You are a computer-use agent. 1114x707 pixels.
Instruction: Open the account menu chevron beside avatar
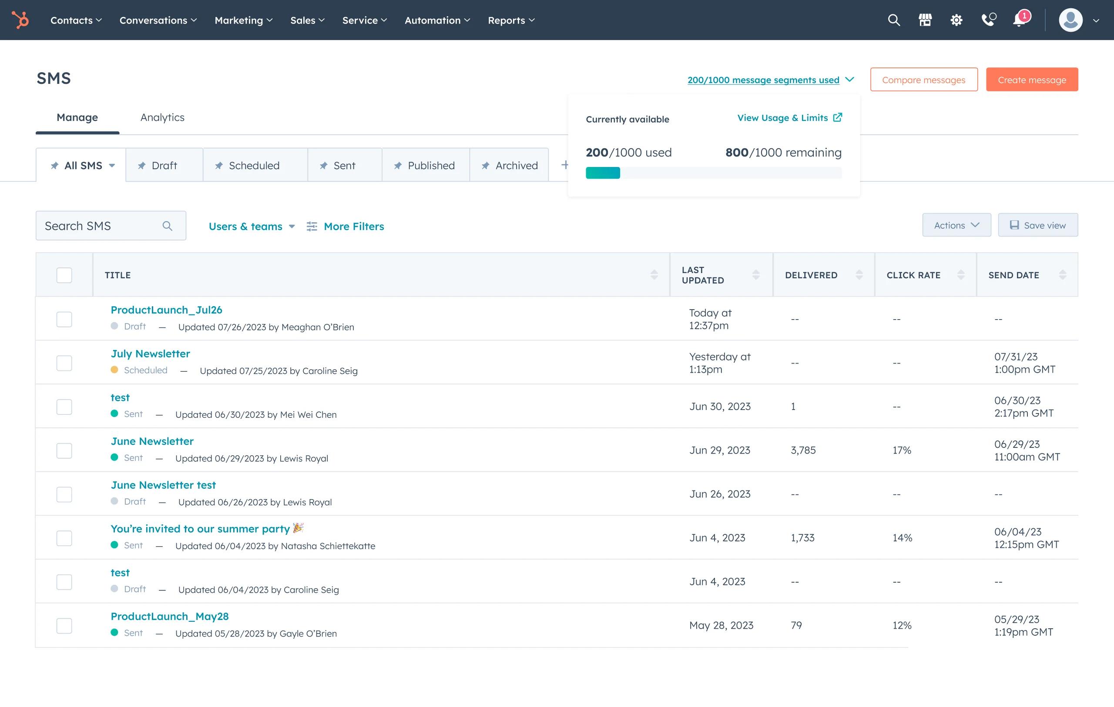pyautogui.click(x=1096, y=20)
